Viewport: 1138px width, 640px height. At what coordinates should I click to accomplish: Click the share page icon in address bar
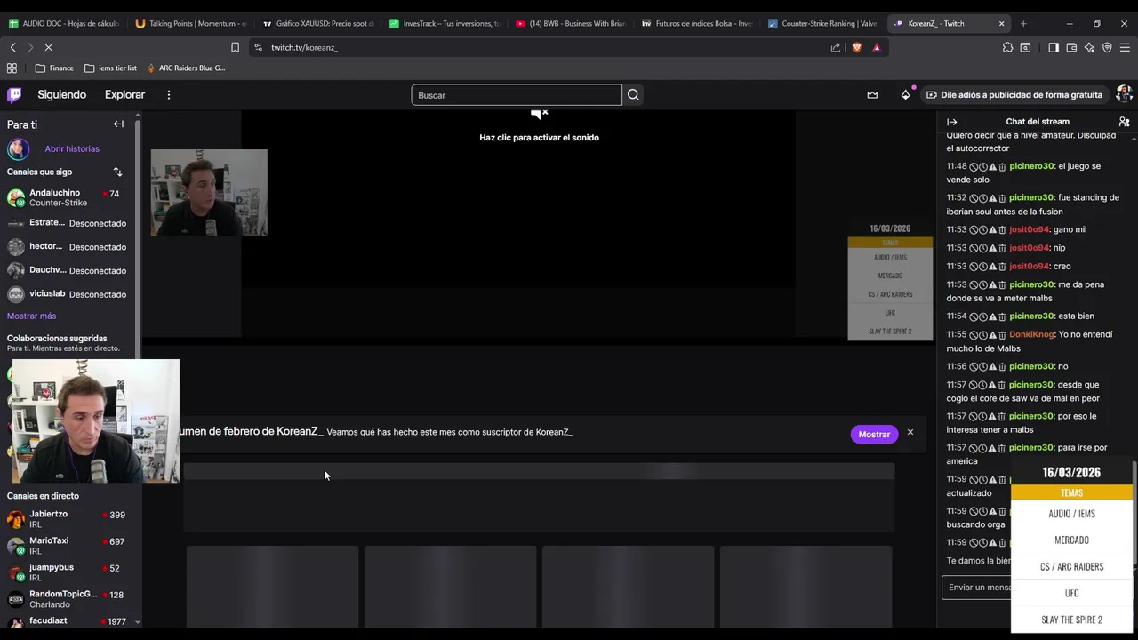[x=836, y=47]
